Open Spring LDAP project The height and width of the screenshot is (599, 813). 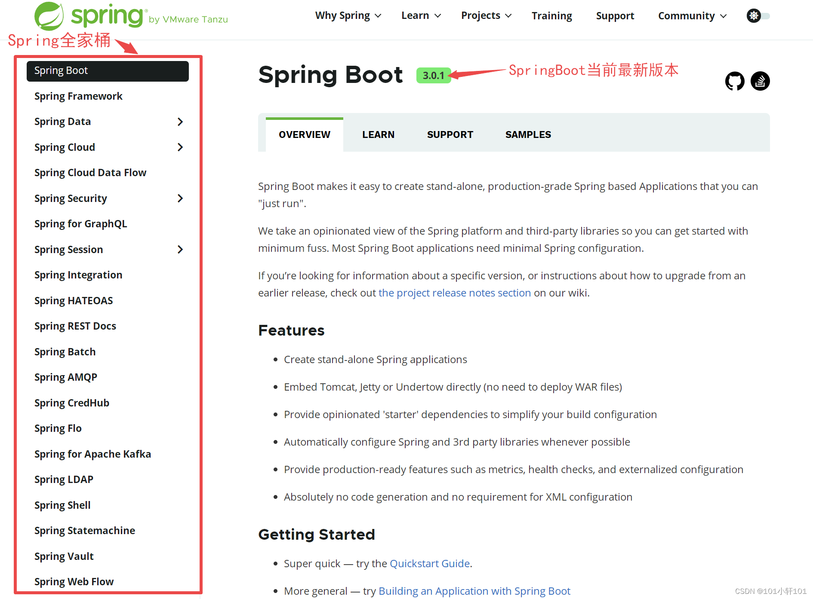click(64, 480)
